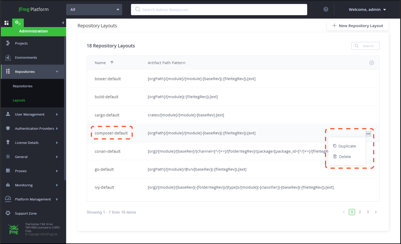401x244 pixels.
Task: Click the JFrog Platform logo at the top
Action: [33, 9]
